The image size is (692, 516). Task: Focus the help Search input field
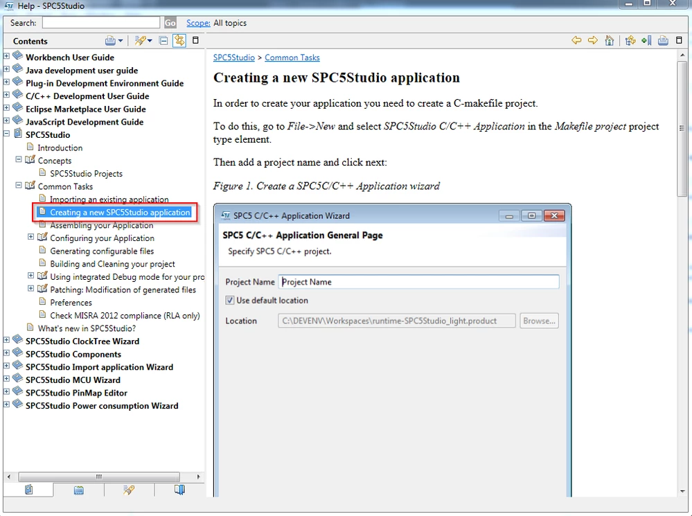(x=101, y=23)
